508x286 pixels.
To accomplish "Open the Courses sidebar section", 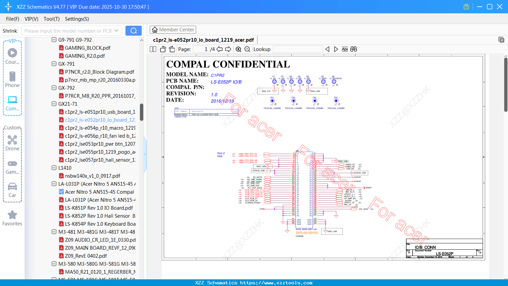I will tap(12, 56).
